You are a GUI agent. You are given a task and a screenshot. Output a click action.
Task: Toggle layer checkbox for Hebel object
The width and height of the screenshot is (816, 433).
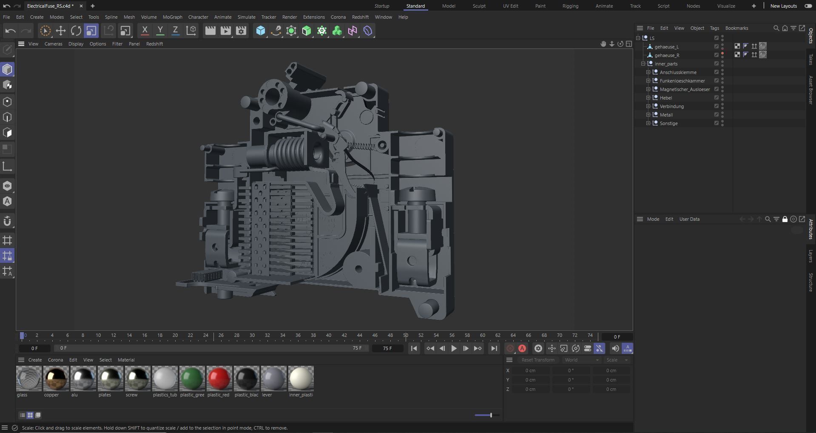(x=716, y=98)
